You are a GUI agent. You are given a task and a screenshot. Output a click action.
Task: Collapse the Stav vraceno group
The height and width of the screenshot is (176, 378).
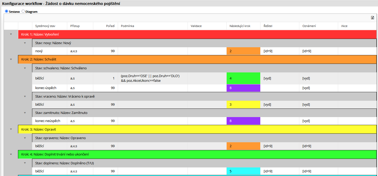[x=25, y=96]
